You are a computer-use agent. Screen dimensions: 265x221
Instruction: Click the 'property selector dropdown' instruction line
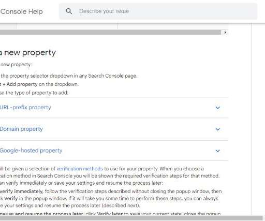pos(69,76)
